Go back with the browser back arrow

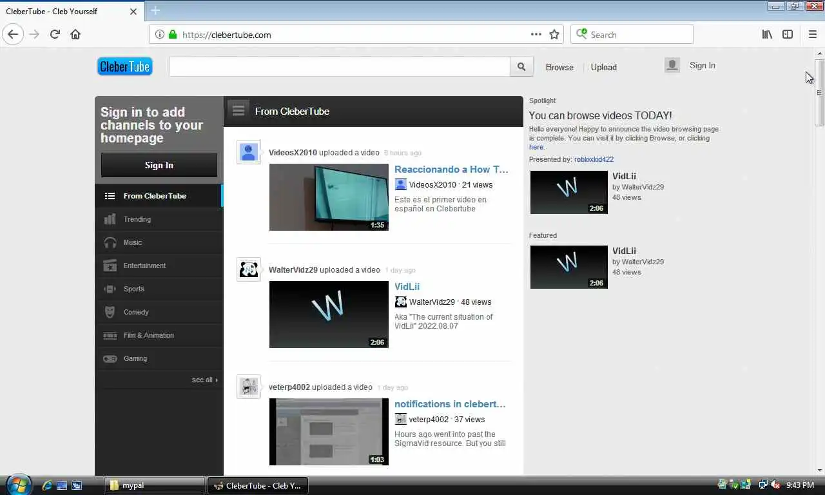click(13, 35)
